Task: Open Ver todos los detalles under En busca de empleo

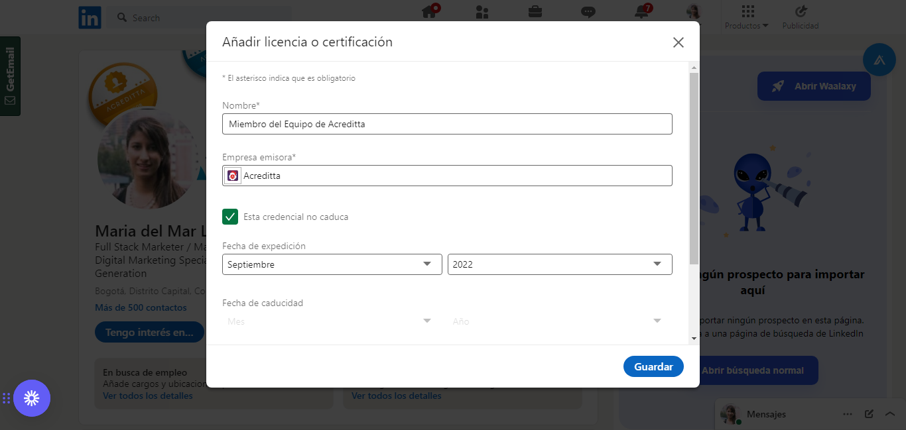Action: coord(148,396)
